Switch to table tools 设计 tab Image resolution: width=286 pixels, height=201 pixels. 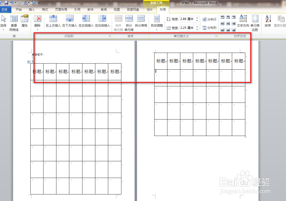149,10
